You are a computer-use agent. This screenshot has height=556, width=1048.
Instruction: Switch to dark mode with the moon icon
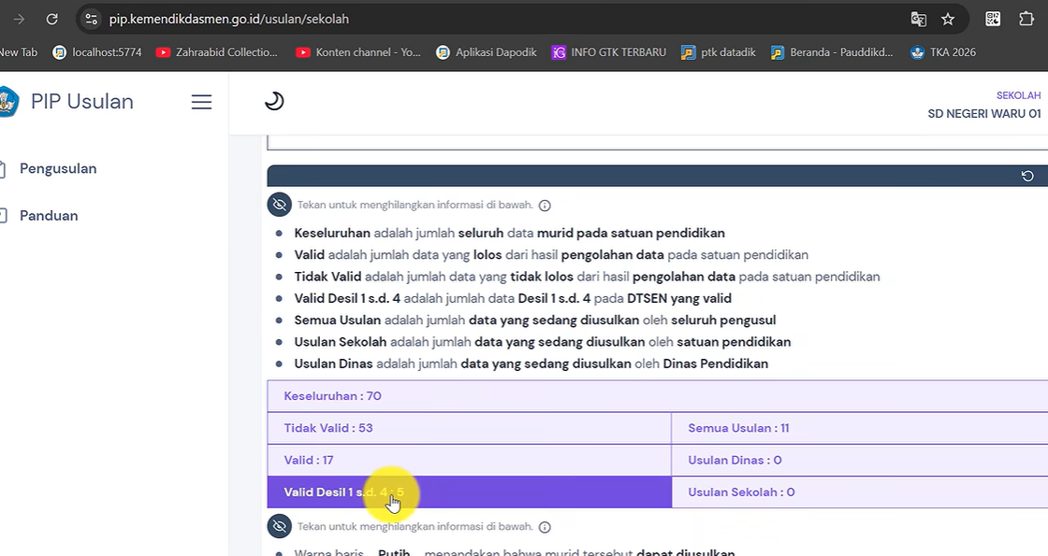coord(274,102)
